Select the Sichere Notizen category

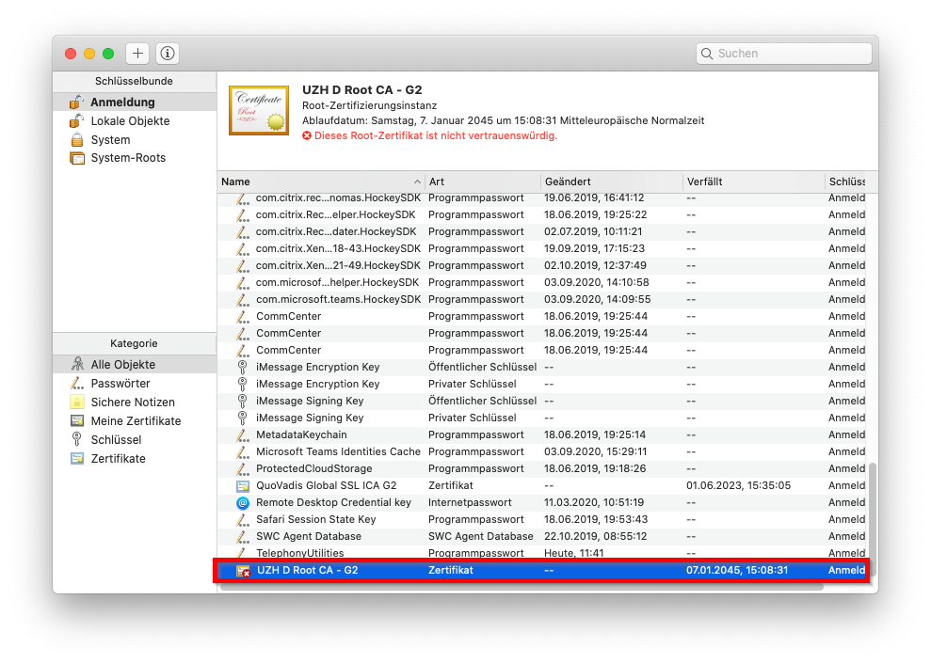[x=131, y=403]
